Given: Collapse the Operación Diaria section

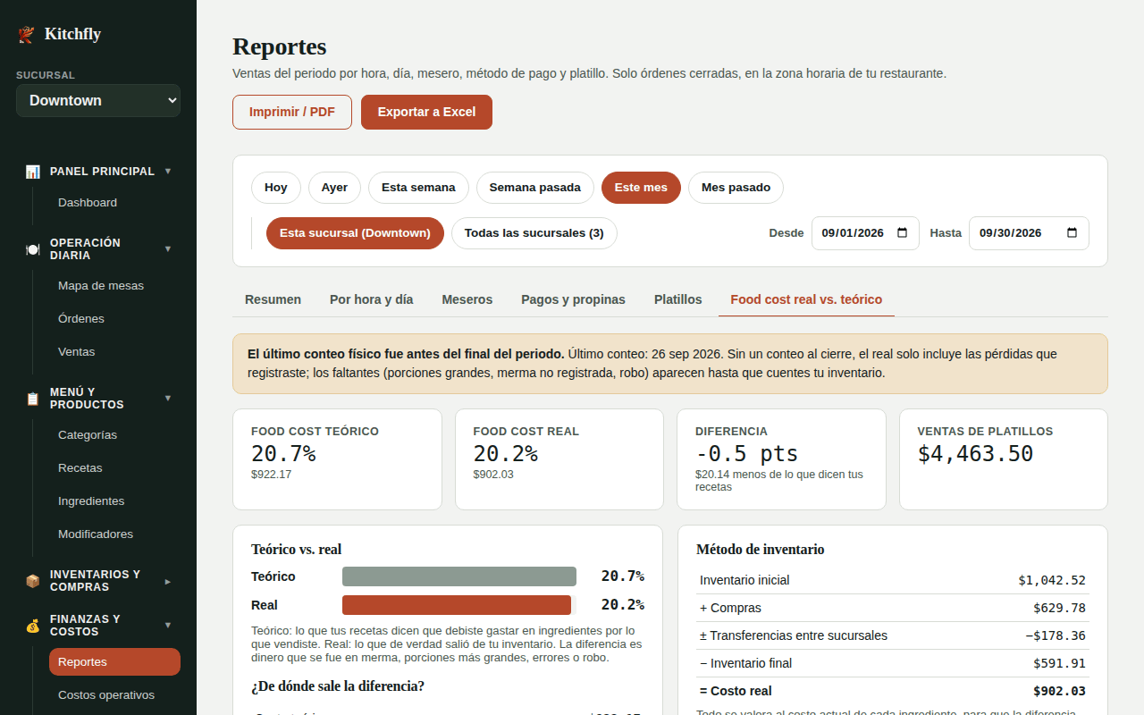Looking at the screenshot, I should click(x=168, y=248).
